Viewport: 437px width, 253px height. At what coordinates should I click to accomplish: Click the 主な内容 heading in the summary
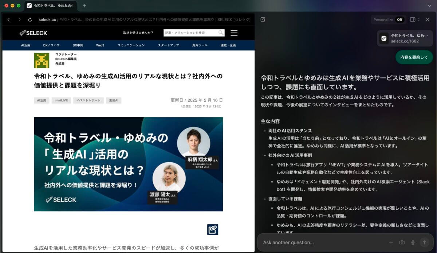[x=270, y=121]
